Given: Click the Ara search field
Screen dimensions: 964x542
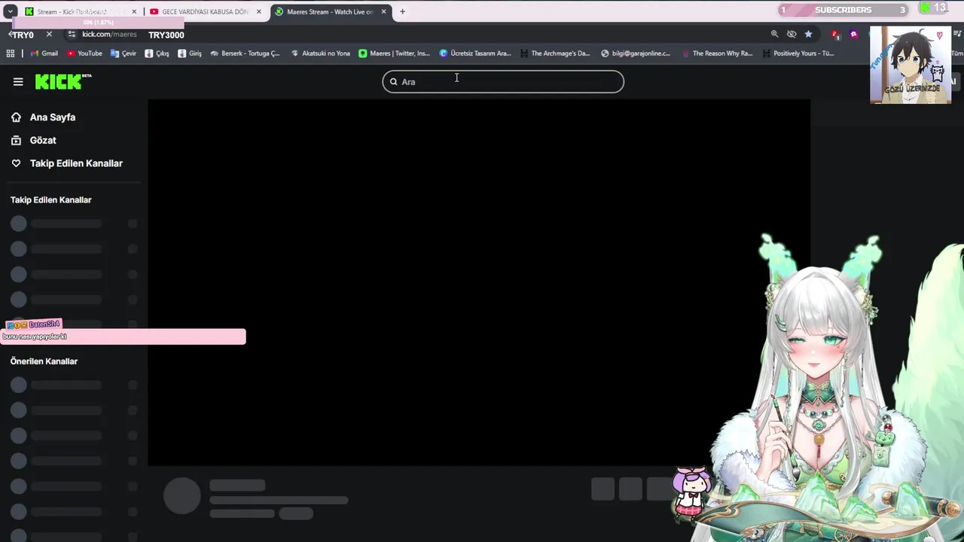Looking at the screenshot, I should click(x=503, y=81).
